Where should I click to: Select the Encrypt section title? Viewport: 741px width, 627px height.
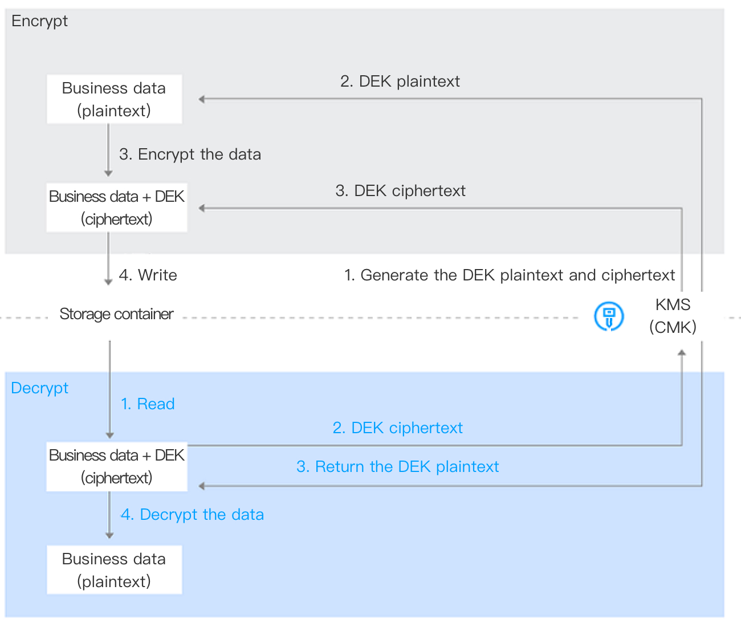(x=39, y=21)
